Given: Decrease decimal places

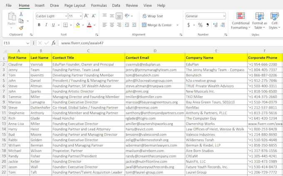Looking at the screenshot, I should click(x=223, y=25).
